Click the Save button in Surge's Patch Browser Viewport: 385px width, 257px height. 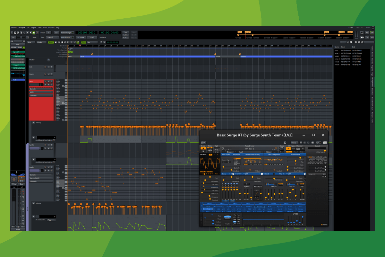click(274, 152)
